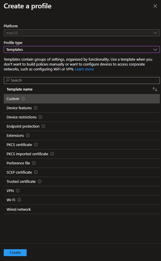Pick the SCEP certificate template

click(82, 172)
